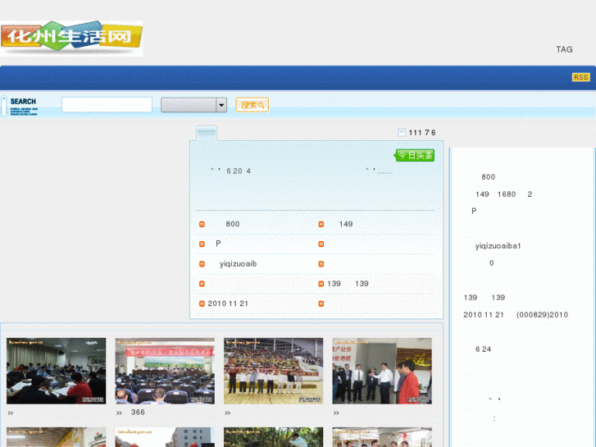
Task: Click the orange bullet beside the 149 headline
Action: point(321,224)
